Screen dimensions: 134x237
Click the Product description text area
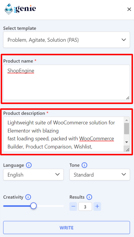click(63, 134)
